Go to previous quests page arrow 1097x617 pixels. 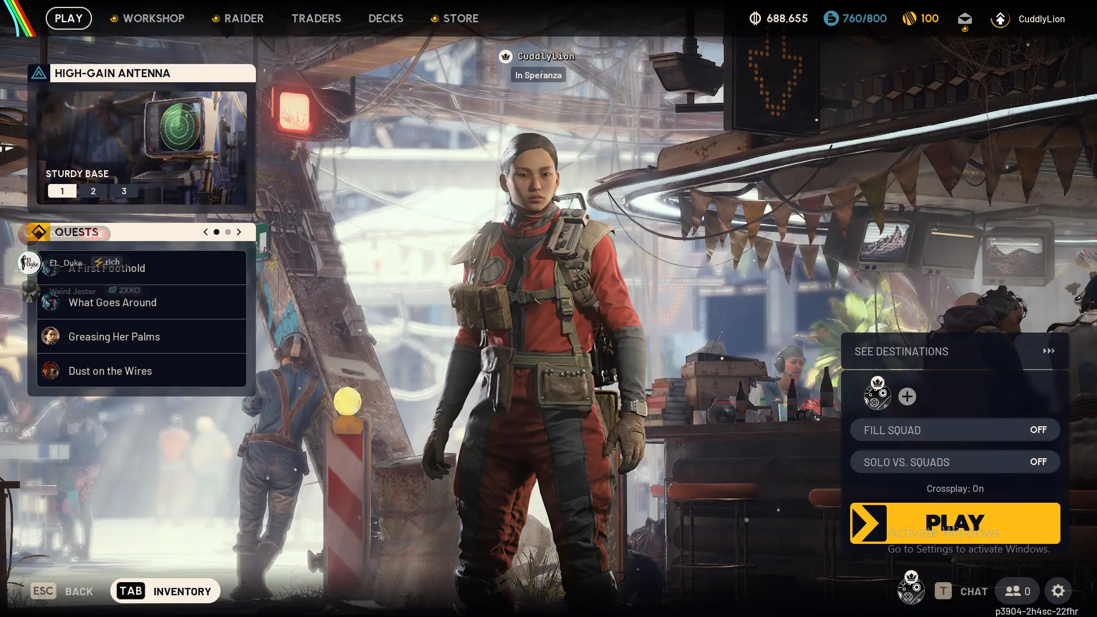[x=206, y=232]
